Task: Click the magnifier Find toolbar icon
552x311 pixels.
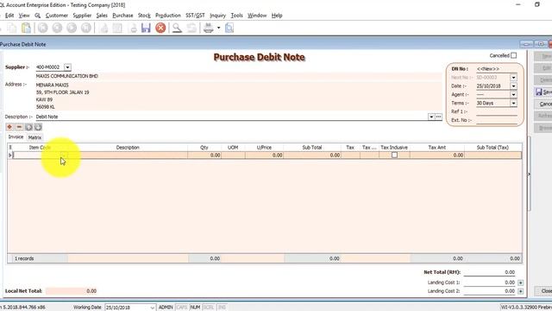Action: pos(177,28)
